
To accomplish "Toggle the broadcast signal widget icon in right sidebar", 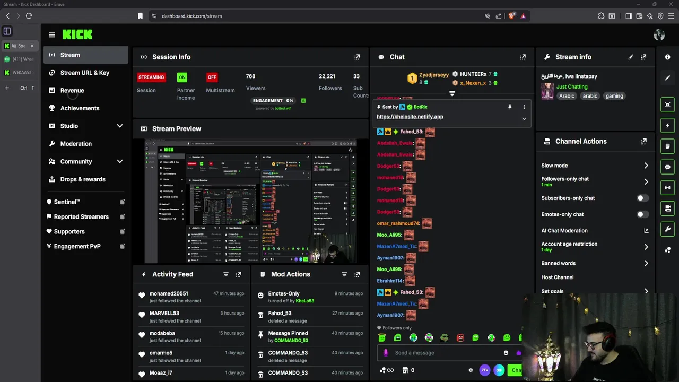I will (x=668, y=187).
